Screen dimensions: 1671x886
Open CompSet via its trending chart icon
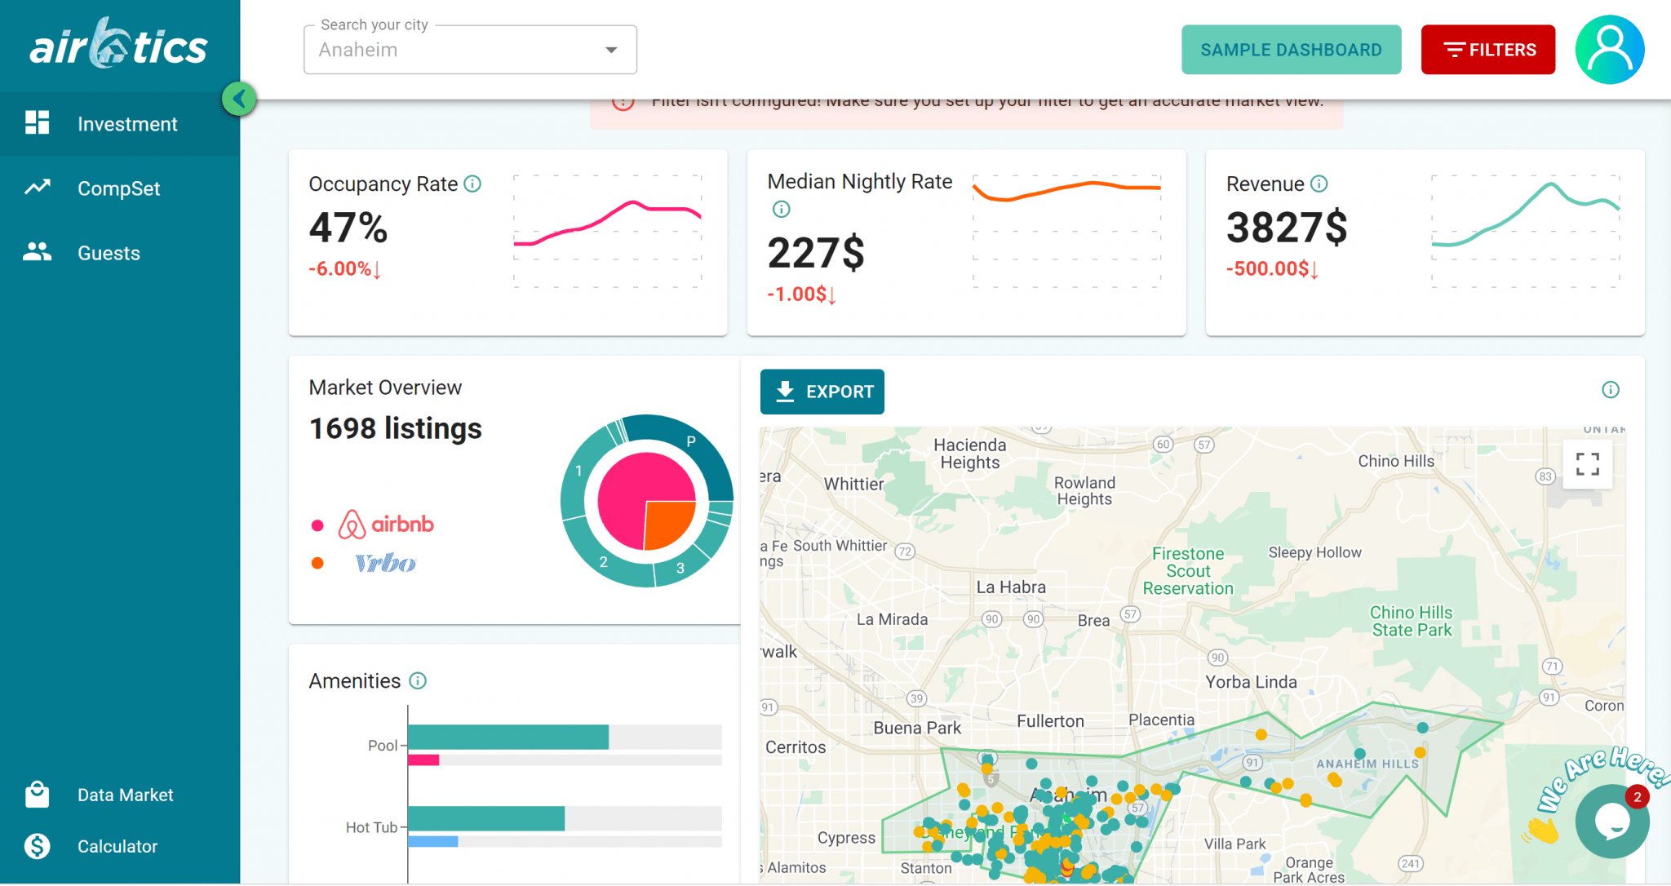(x=37, y=188)
